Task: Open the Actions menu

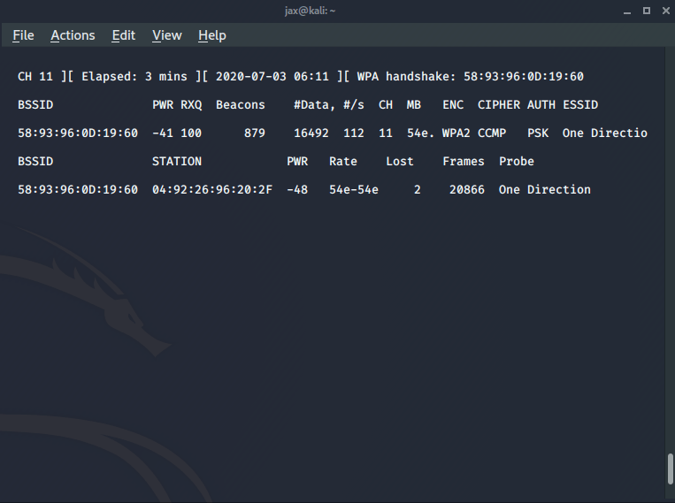Action: (73, 35)
